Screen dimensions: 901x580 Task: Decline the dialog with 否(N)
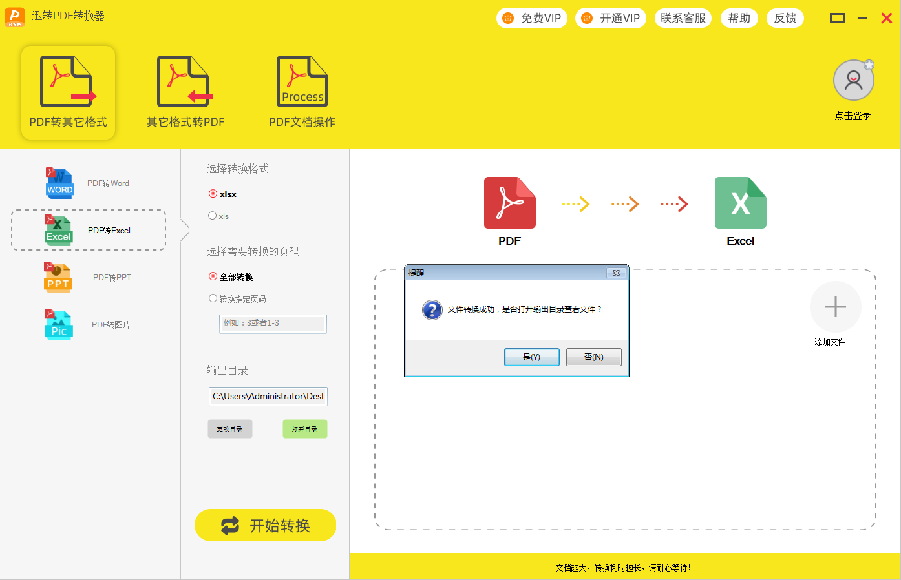pyautogui.click(x=594, y=357)
